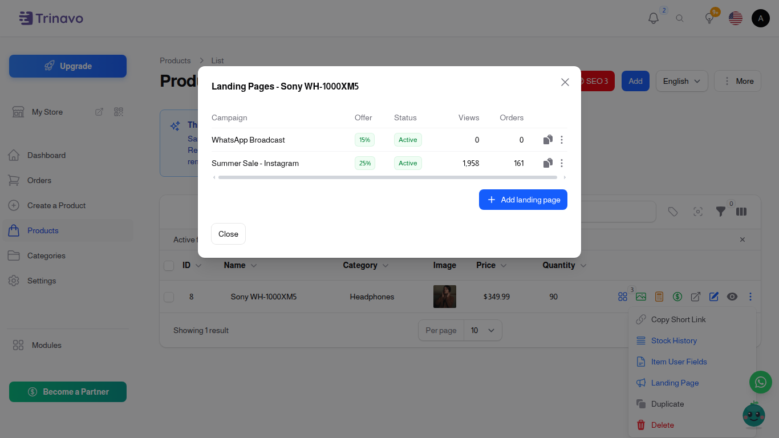Viewport: 779px width, 438px height.
Task: Copy link for WhatsApp Broadcast landing page
Action: point(547,140)
